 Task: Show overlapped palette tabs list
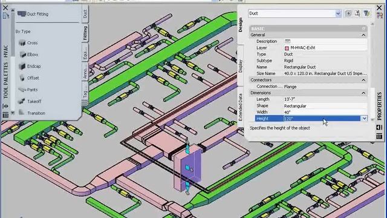click(x=85, y=102)
